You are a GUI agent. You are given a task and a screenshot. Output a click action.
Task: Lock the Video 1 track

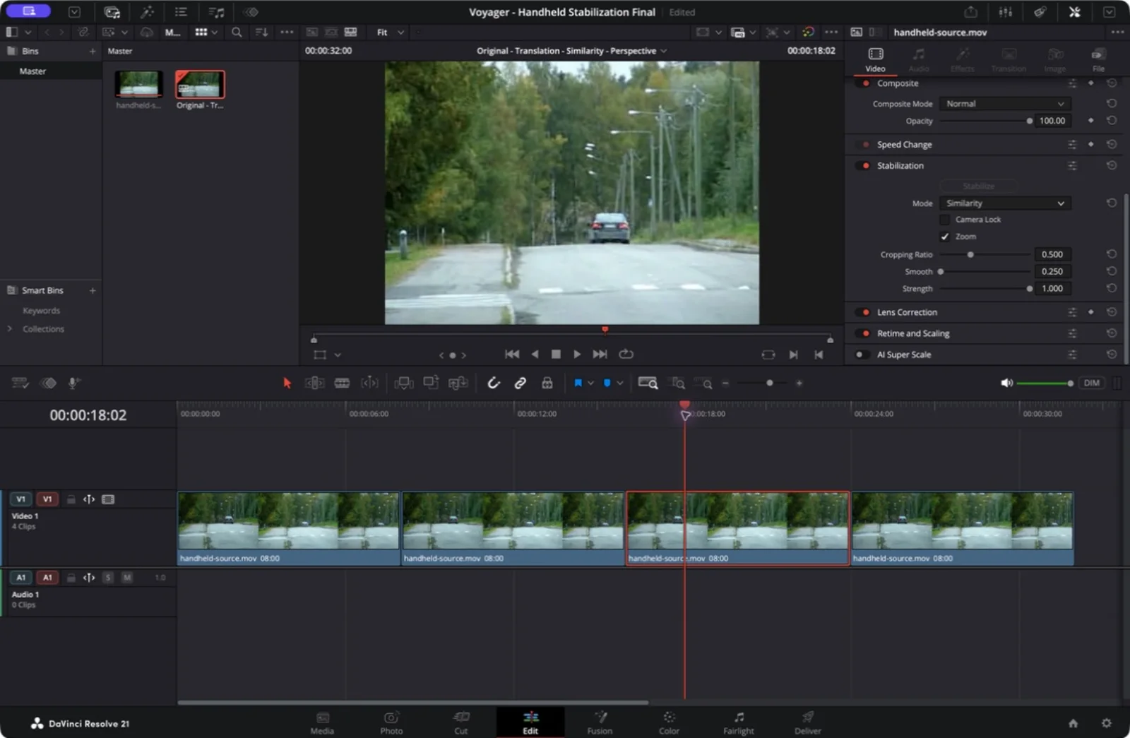click(x=71, y=499)
